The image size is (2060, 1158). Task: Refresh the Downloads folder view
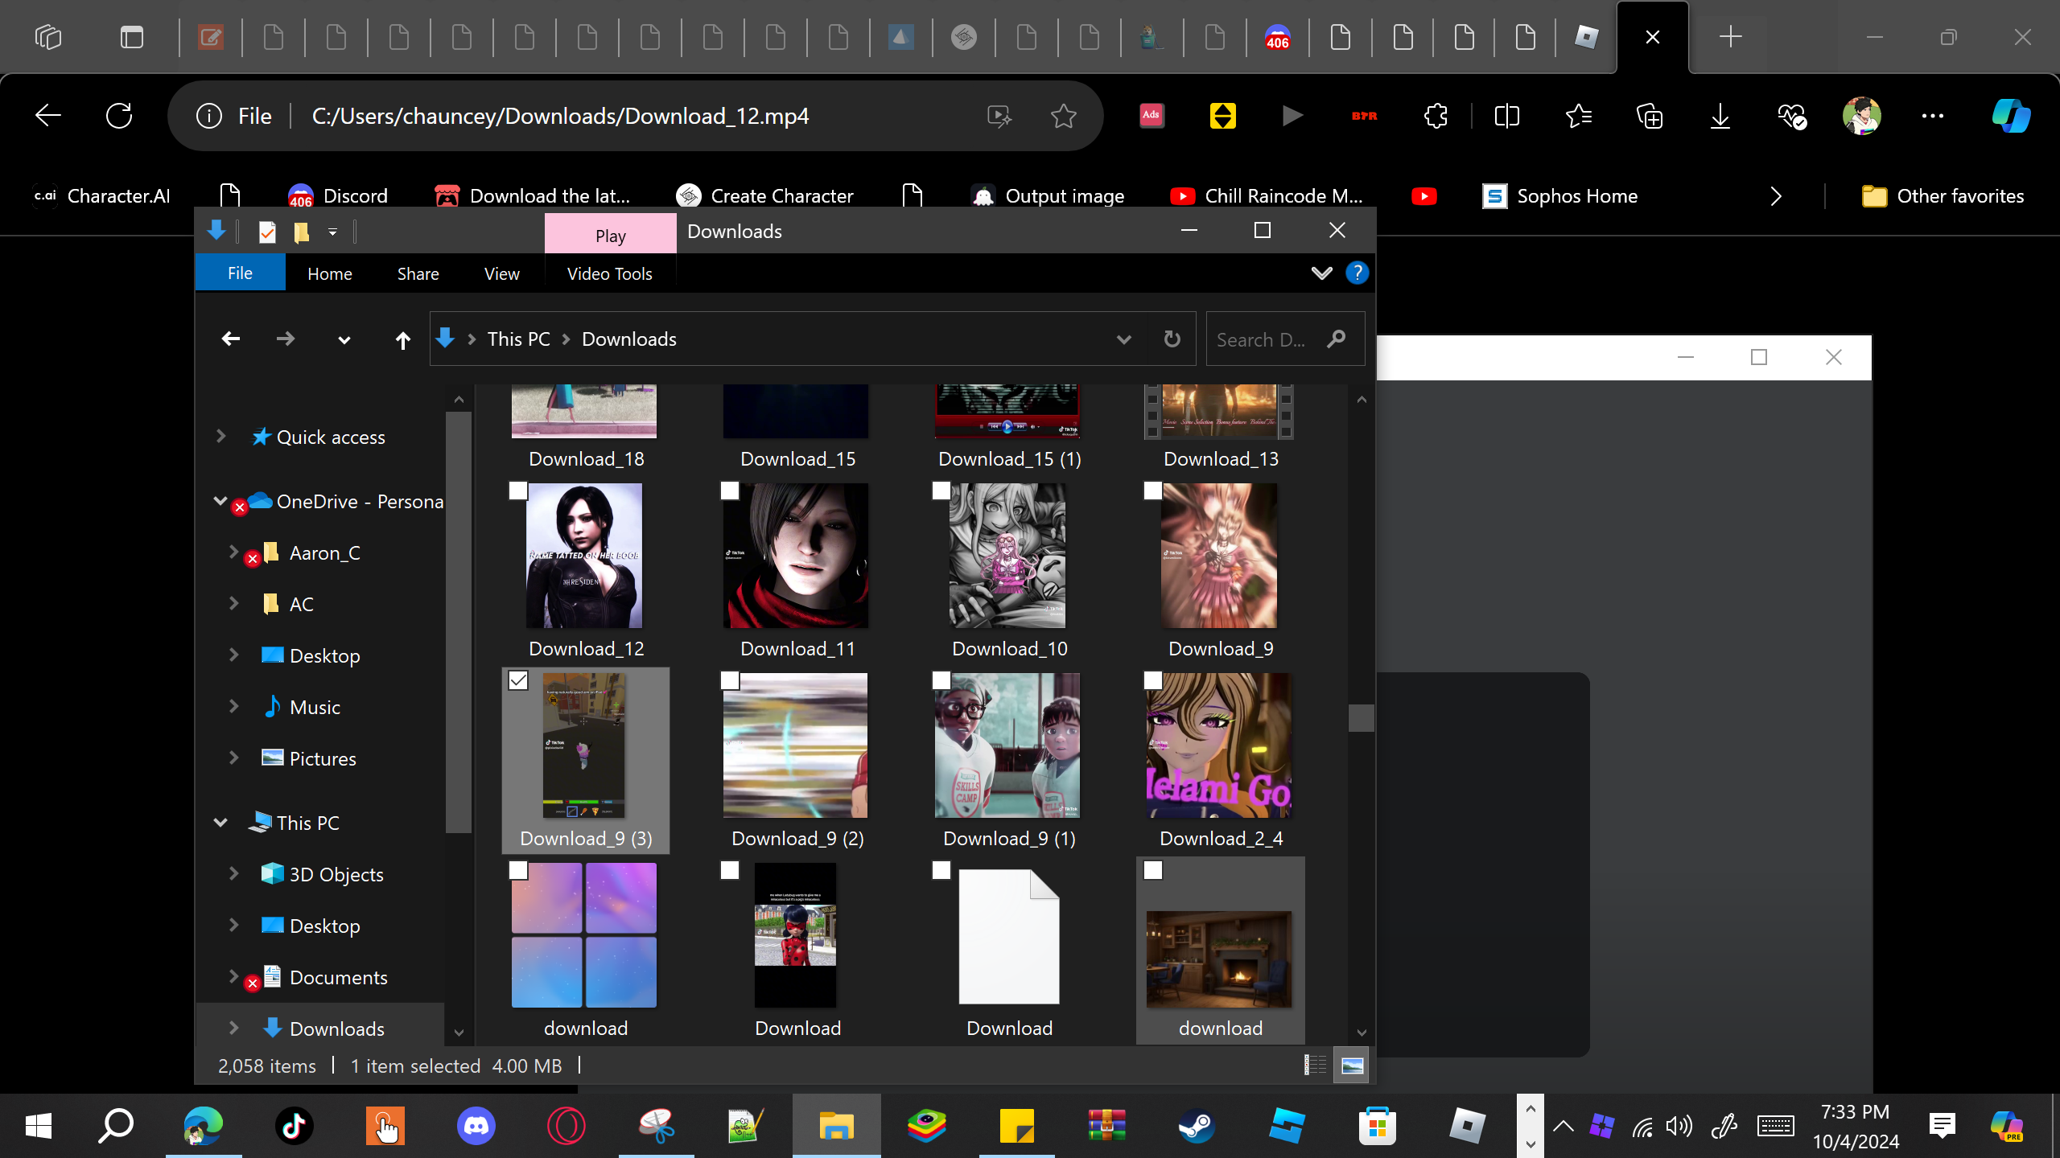[x=1172, y=339]
